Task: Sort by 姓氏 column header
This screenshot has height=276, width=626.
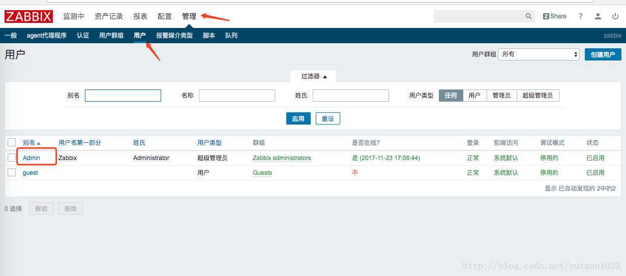Action: coord(139,143)
